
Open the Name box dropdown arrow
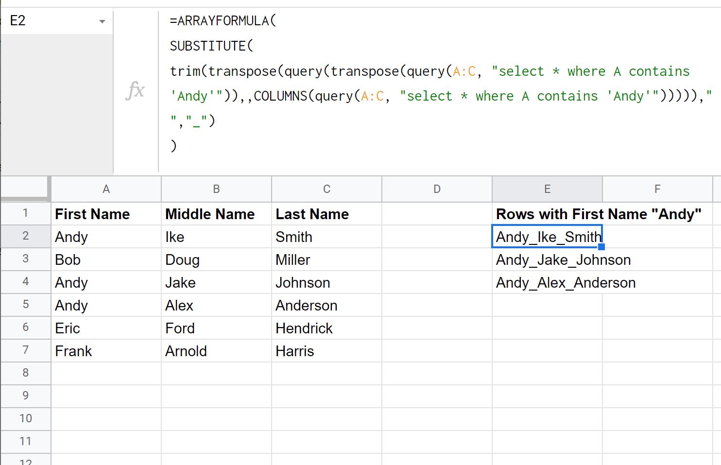click(102, 21)
